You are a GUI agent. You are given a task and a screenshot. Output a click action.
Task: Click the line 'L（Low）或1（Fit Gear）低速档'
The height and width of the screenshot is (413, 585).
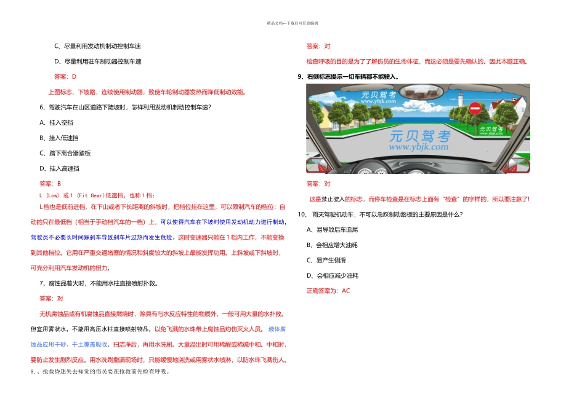pyautogui.click(x=97, y=195)
